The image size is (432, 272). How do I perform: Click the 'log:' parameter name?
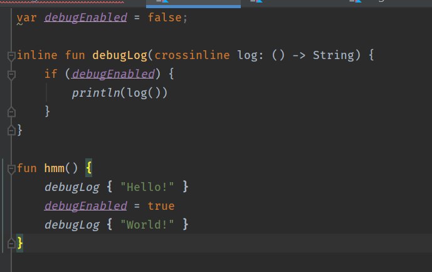(250, 55)
